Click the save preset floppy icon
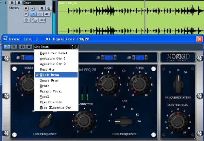 point(77,47)
